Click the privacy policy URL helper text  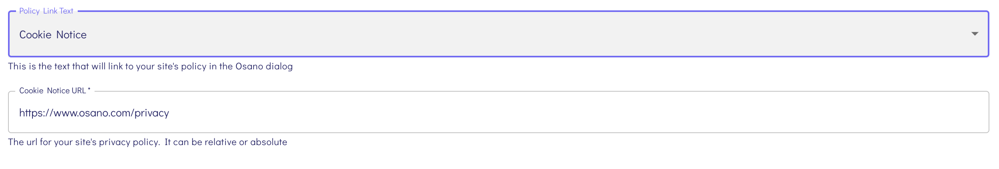(147, 142)
